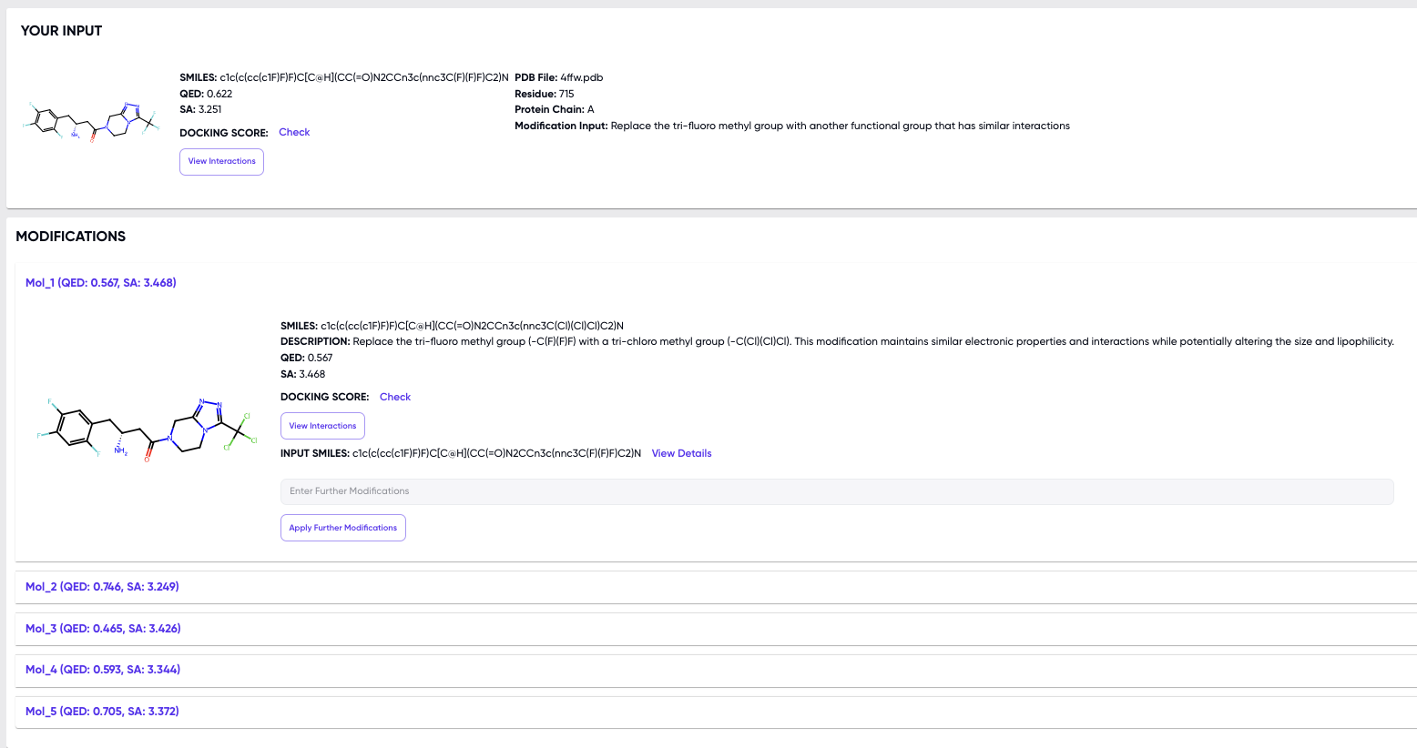Click View Interactions under Your Input
Screen dimensions: 1417x748
[x=221, y=162]
